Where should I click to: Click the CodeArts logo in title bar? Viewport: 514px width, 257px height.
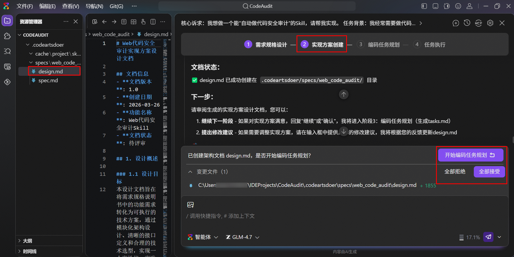[x=6, y=6]
